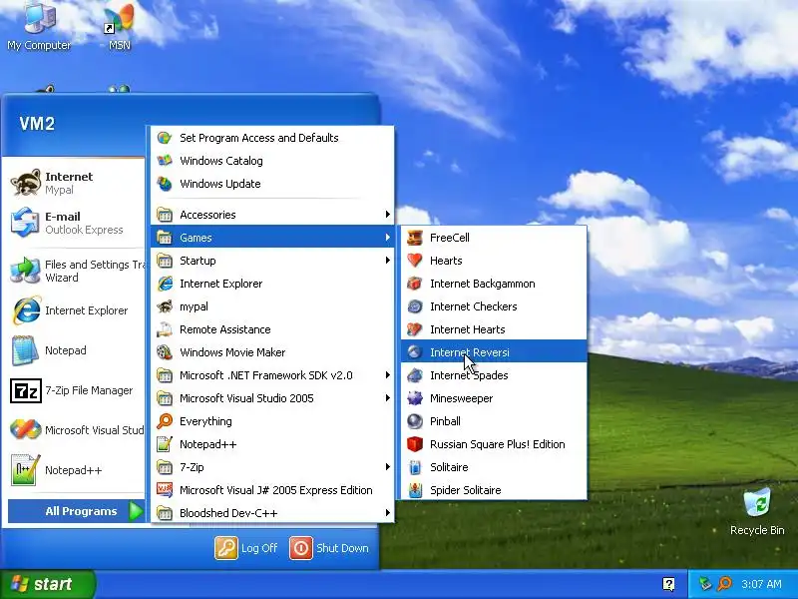
Task: Click the Internet Hearts icon
Action: [x=415, y=329]
